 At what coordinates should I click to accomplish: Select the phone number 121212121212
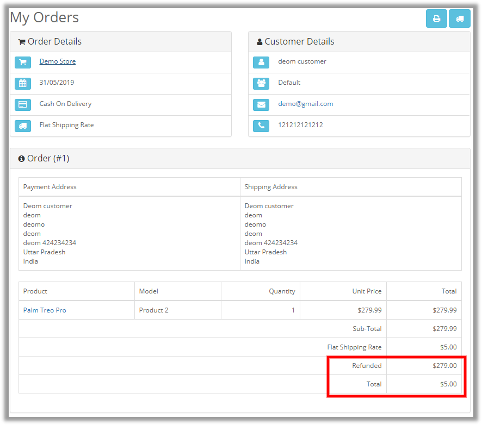pyautogui.click(x=300, y=125)
